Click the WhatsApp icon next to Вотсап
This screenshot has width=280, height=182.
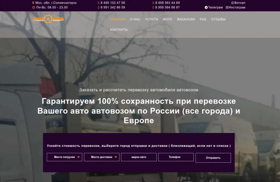[232, 3]
